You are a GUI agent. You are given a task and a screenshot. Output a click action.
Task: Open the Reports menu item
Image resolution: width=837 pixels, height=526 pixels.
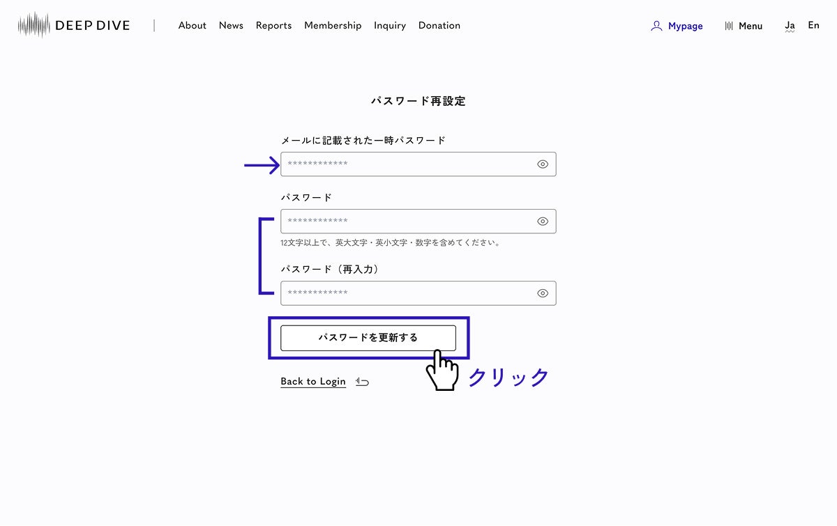pos(273,25)
